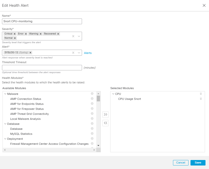This screenshot has height=169, width=209.
Task: Save the health alert
Action: (x=198, y=163)
